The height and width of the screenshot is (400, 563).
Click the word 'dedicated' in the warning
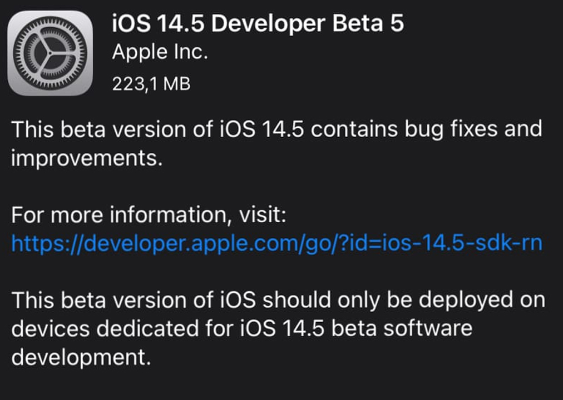[147, 328]
